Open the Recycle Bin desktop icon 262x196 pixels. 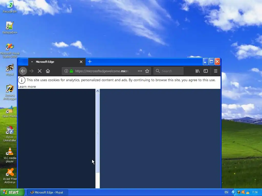click(10, 7)
